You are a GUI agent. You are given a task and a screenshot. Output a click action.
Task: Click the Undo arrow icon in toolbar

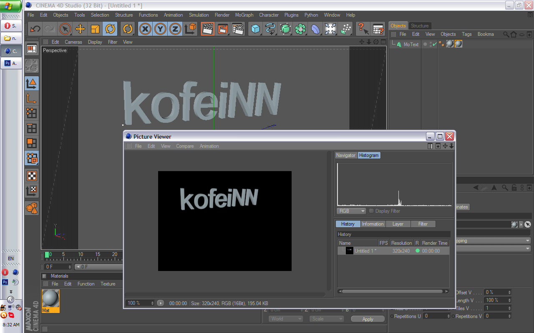click(x=35, y=29)
